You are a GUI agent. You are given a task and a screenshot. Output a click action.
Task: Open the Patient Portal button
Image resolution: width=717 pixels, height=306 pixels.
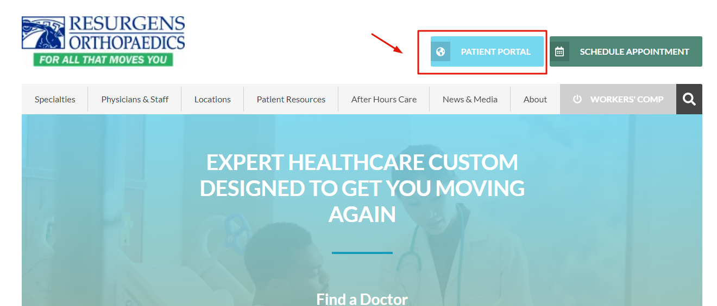point(487,51)
